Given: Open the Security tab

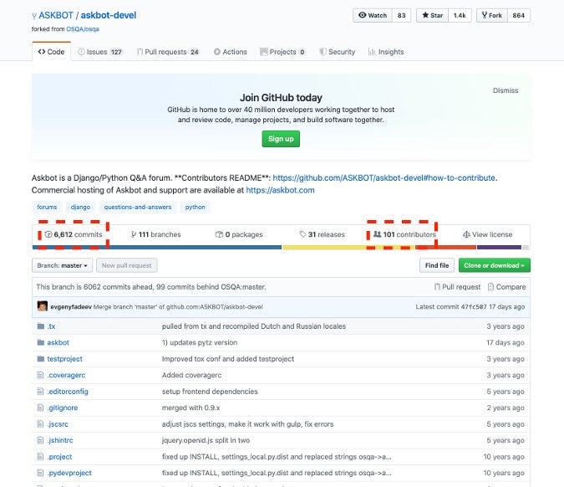Looking at the screenshot, I should 337,52.
